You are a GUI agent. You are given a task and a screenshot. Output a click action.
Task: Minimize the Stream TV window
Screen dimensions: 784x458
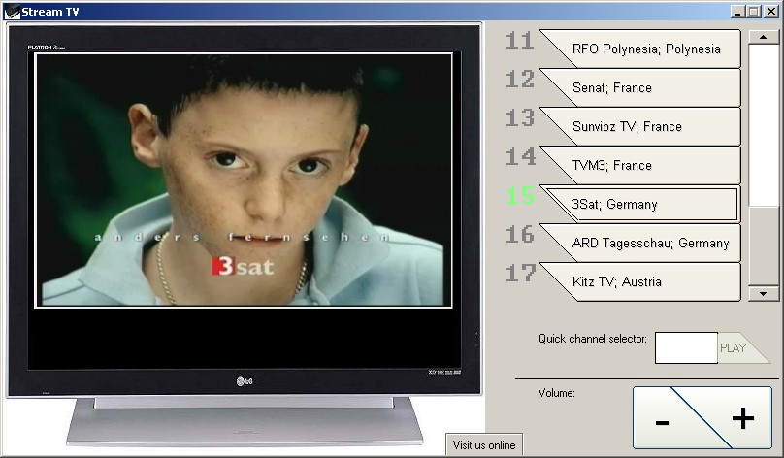pos(737,12)
